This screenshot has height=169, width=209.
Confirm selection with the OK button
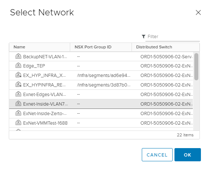click(188, 155)
